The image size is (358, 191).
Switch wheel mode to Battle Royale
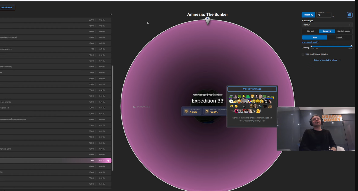344,31
